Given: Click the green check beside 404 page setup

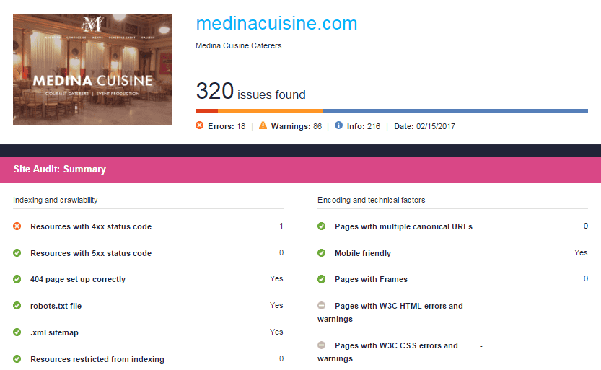Looking at the screenshot, I should point(17,279).
